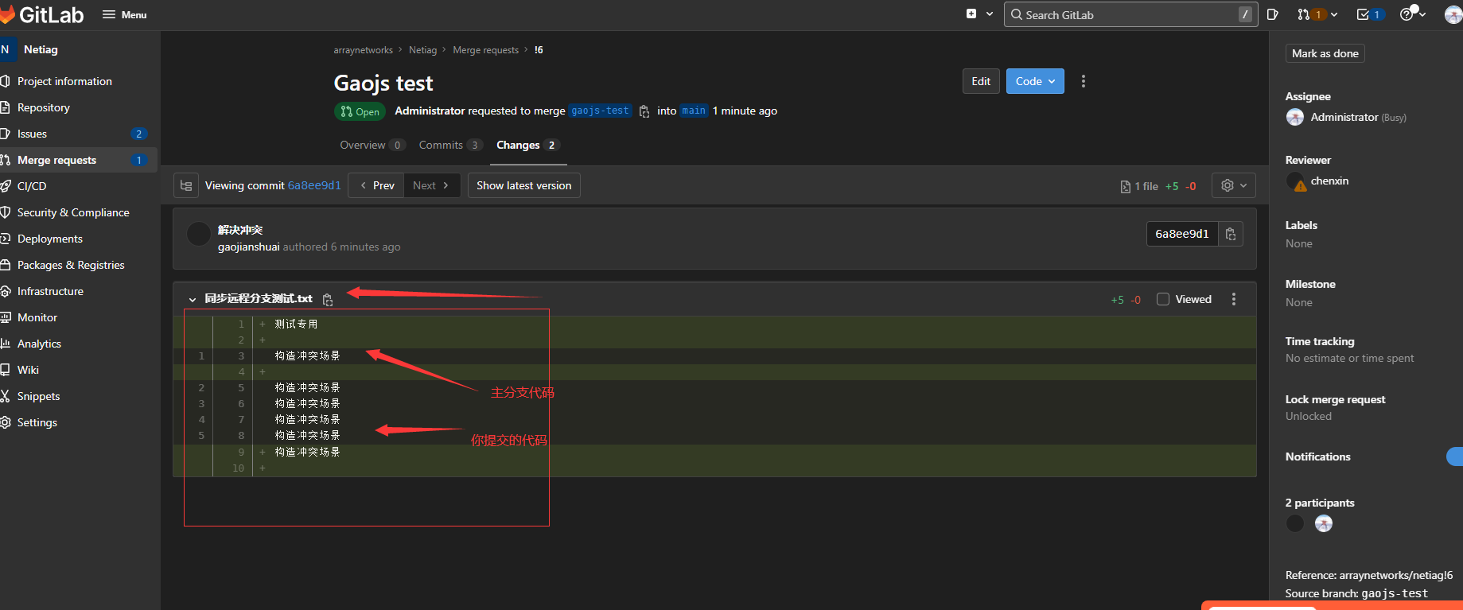Open the diff settings gear dropdown
The height and width of the screenshot is (610, 1463).
pos(1233,185)
